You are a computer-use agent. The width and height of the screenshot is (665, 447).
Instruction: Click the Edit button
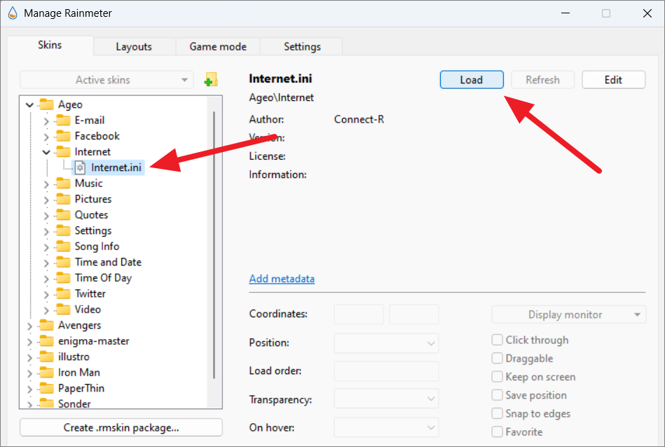pyautogui.click(x=613, y=80)
